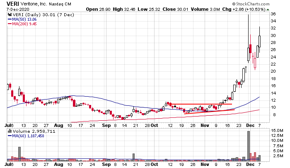Click the Nasdaq CM exchange label
290x168 pixels.
60,4
